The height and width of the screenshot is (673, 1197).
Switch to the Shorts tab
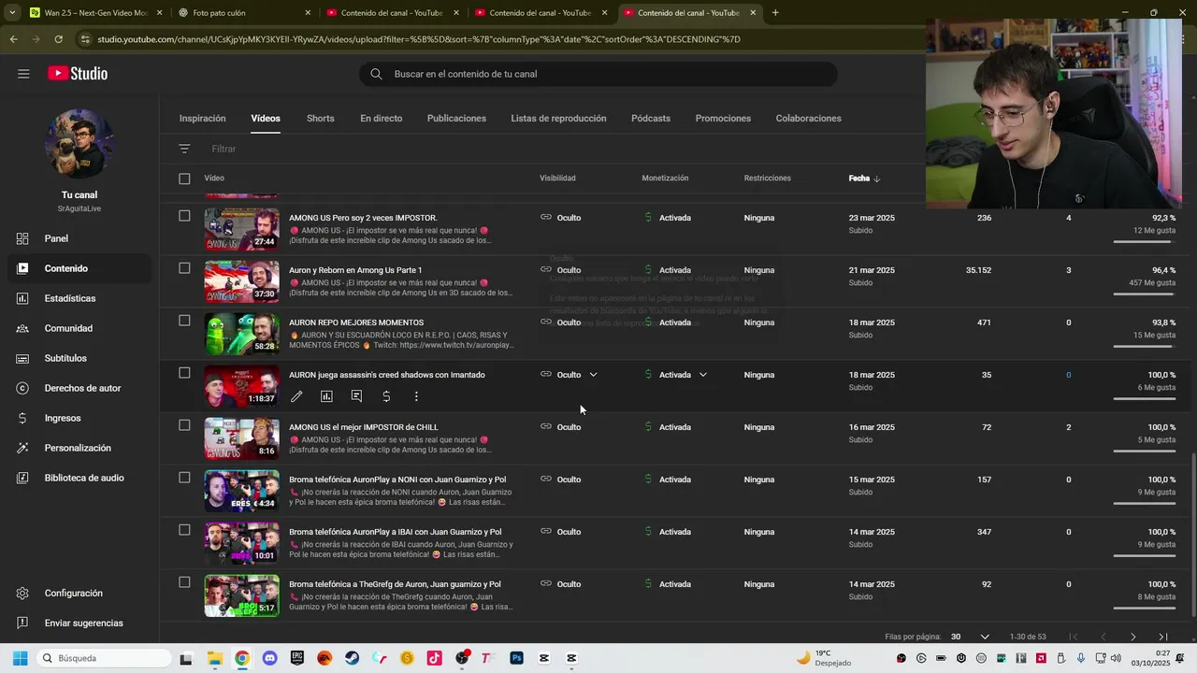pos(321,119)
